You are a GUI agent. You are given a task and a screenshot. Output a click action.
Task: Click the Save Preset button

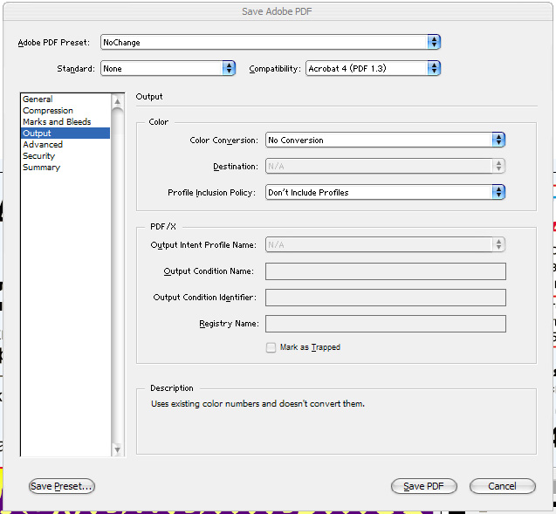point(62,486)
